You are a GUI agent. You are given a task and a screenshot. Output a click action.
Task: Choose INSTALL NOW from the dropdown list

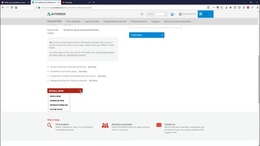click(x=55, y=96)
